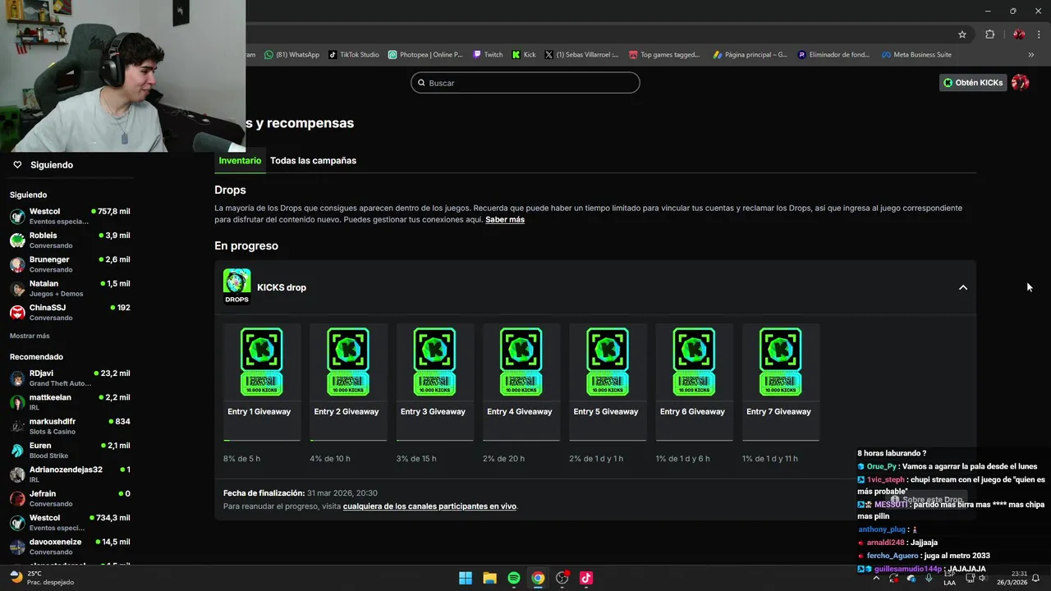Open File Explorer from the taskbar

pyautogui.click(x=489, y=578)
